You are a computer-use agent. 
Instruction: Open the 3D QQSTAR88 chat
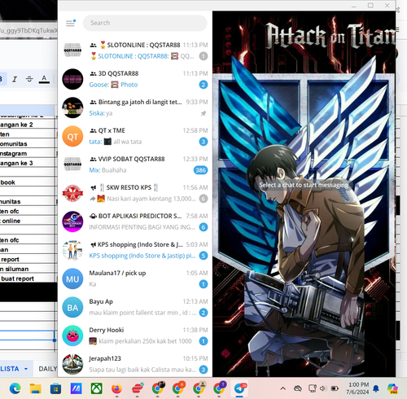pos(135,79)
